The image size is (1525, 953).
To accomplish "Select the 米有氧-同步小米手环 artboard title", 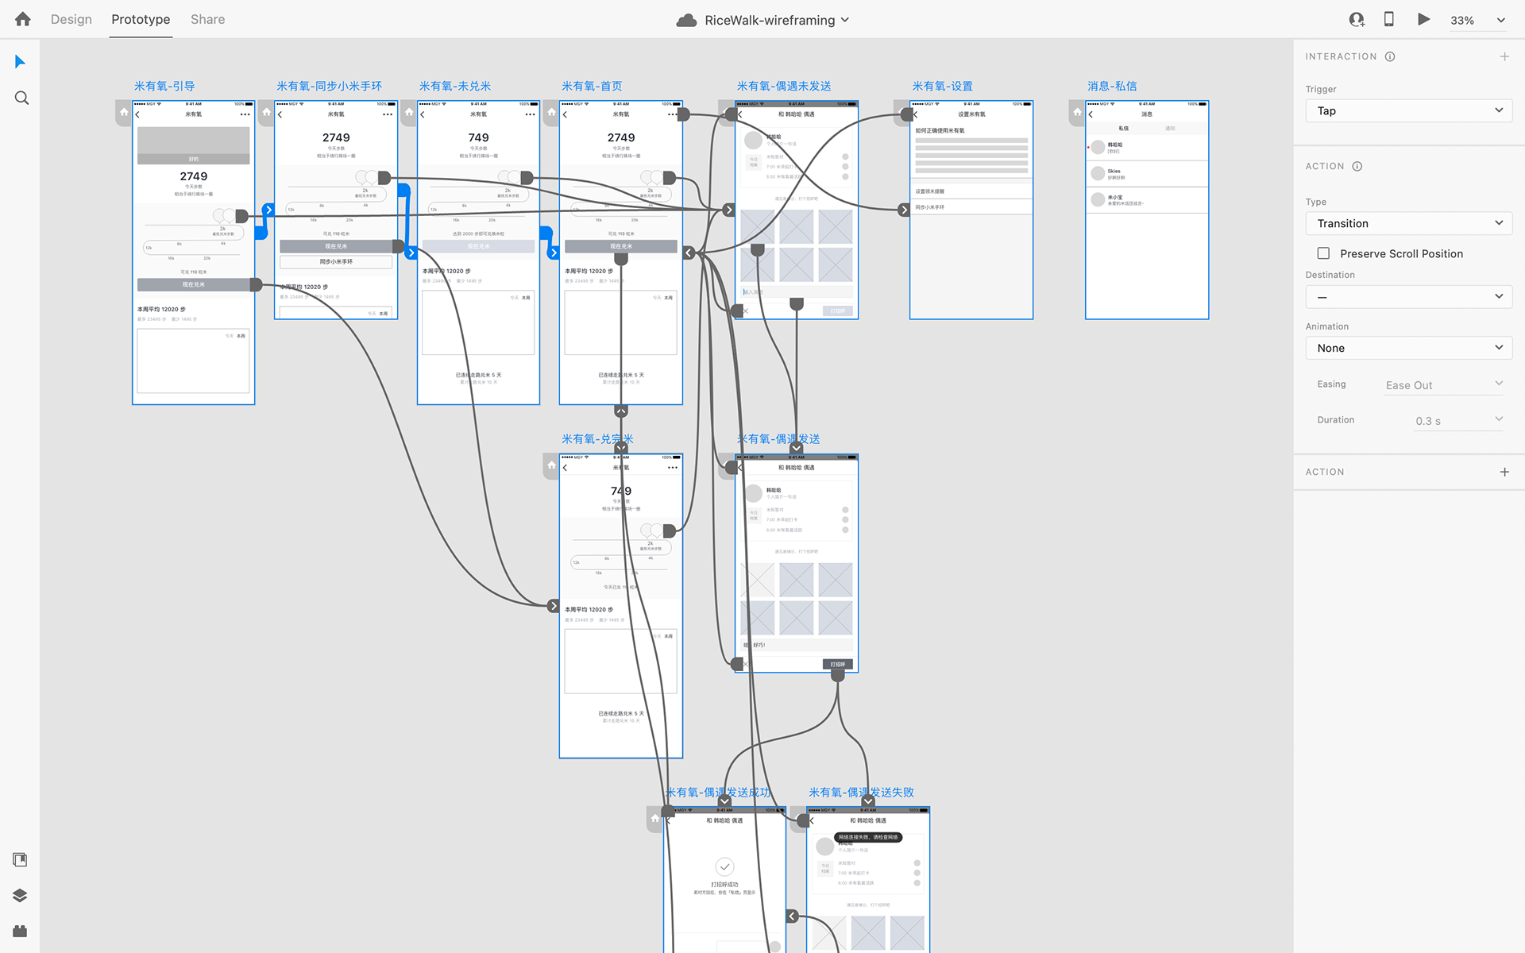I will (329, 86).
